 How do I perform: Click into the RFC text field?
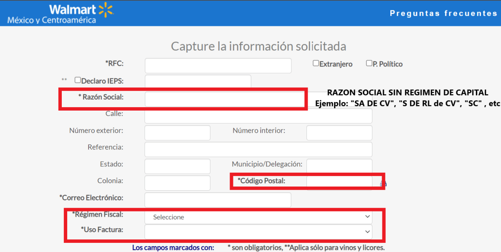coord(218,66)
